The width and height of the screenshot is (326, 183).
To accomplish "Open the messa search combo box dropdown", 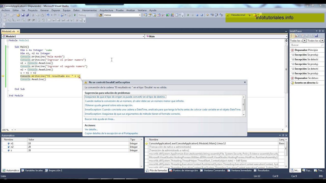I will [140, 15].
